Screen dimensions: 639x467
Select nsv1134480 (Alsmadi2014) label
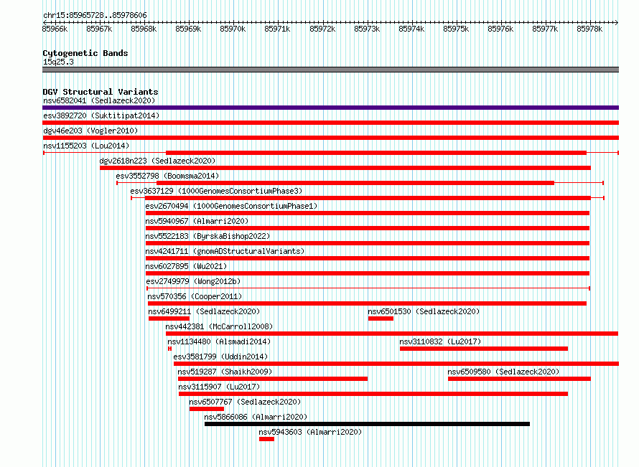tap(219, 341)
